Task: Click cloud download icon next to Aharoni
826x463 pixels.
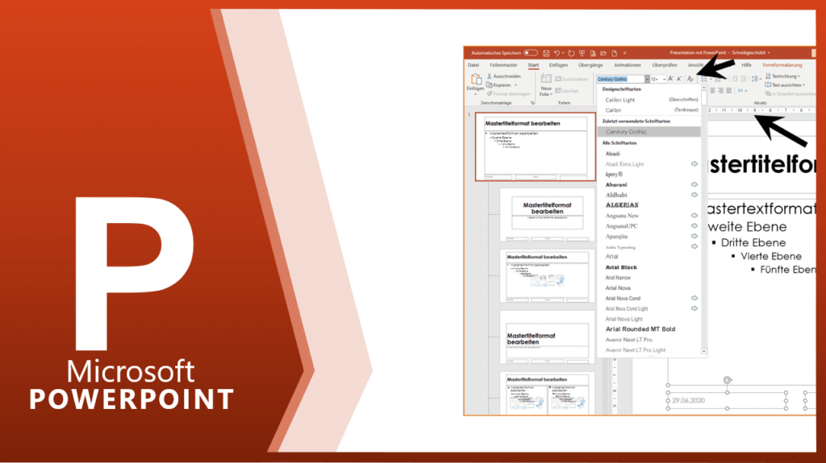Action: [695, 184]
